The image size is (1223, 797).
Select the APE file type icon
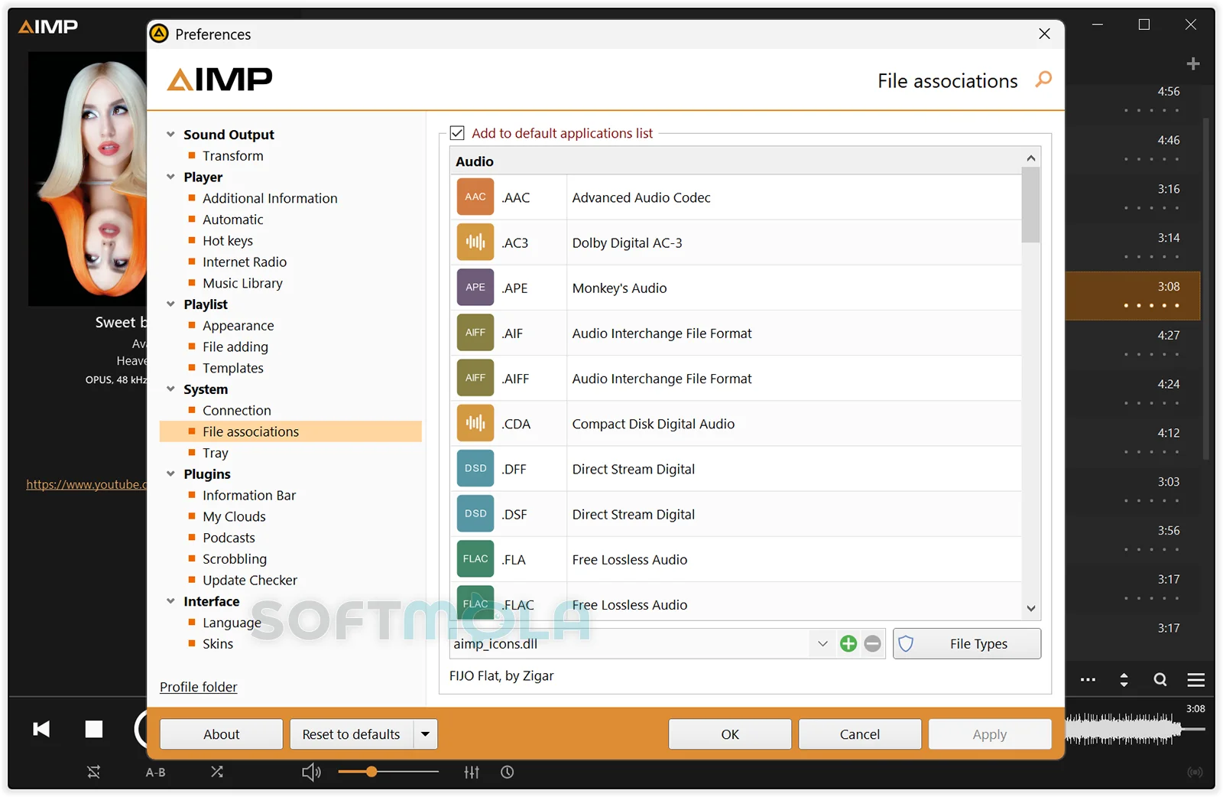475,288
